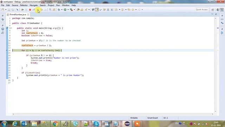Toggle Use Step Filters icon
This screenshot has width=225, height=127.
click(54, 10)
